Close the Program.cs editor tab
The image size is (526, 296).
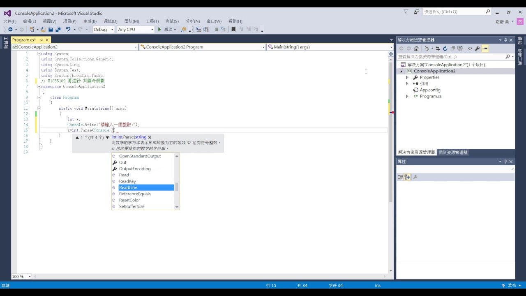point(47,40)
